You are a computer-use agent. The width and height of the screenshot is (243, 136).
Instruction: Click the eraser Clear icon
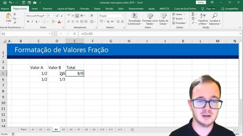(193, 23)
